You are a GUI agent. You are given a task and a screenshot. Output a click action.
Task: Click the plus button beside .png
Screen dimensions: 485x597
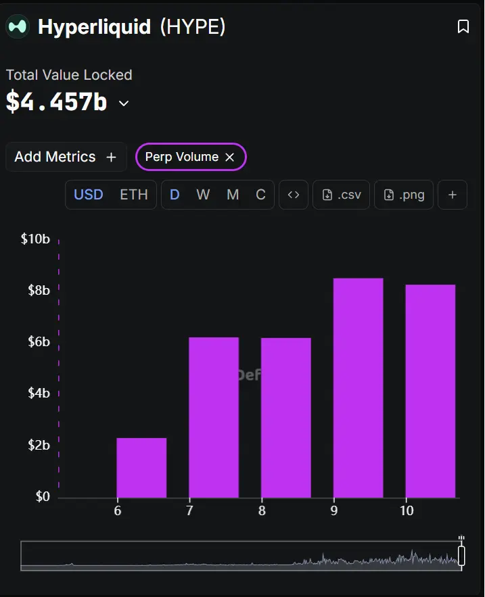pos(453,195)
